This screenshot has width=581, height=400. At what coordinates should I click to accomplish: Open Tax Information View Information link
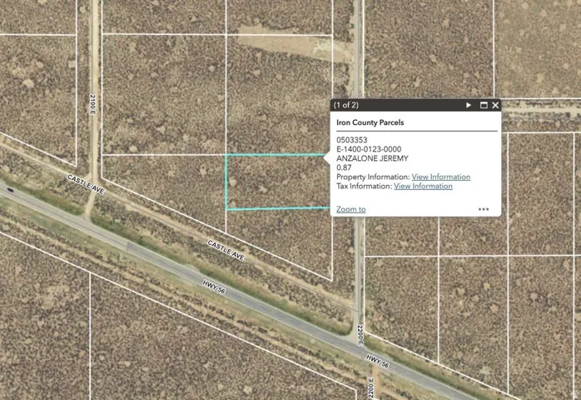[x=423, y=186]
